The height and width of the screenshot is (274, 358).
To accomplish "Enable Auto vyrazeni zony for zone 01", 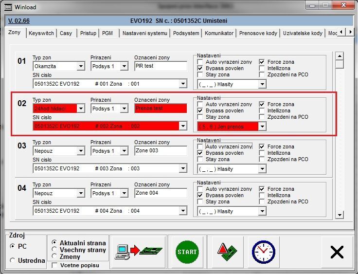I will click(x=200, y=62).
